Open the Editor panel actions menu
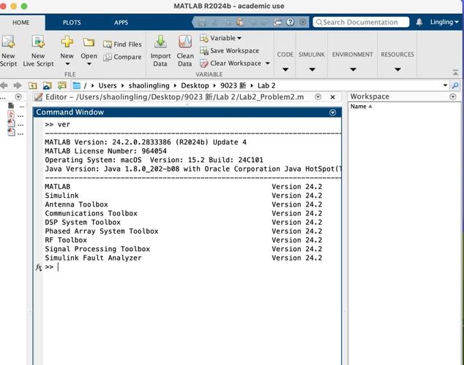 (x=318, y=97)
